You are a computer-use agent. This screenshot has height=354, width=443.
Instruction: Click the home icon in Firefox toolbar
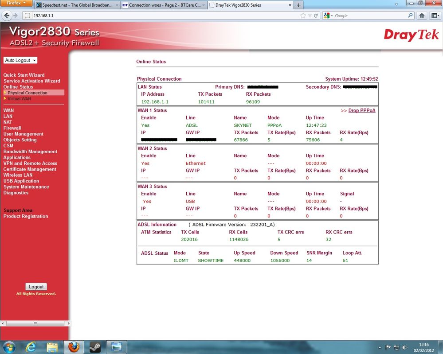(x=421, y=15)
